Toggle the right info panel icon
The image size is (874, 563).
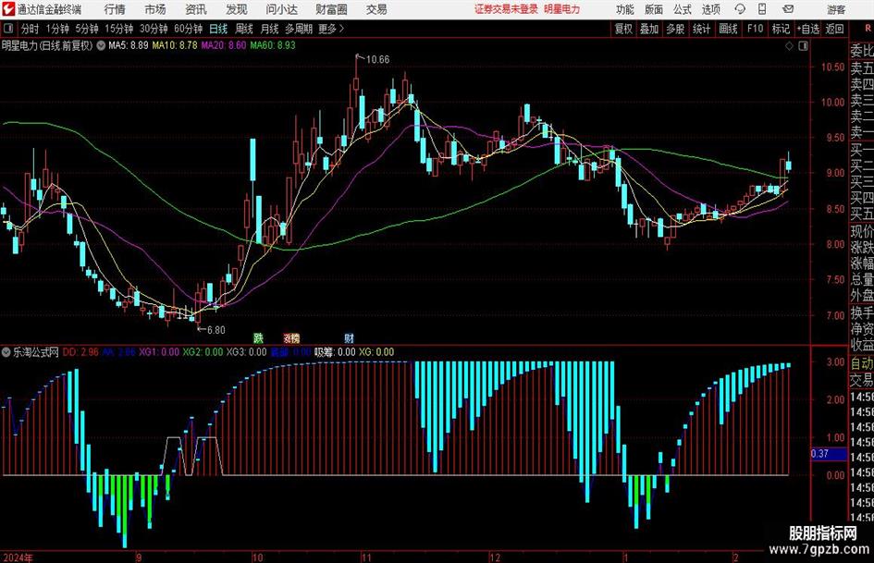pos(803,46)
